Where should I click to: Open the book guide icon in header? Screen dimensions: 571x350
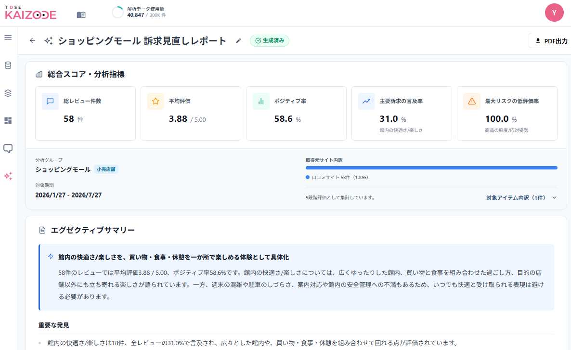(81, 15)
